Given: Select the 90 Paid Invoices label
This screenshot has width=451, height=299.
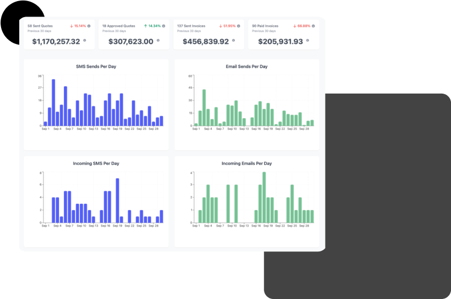Looking at the screenshot, I should pos(265,26).
